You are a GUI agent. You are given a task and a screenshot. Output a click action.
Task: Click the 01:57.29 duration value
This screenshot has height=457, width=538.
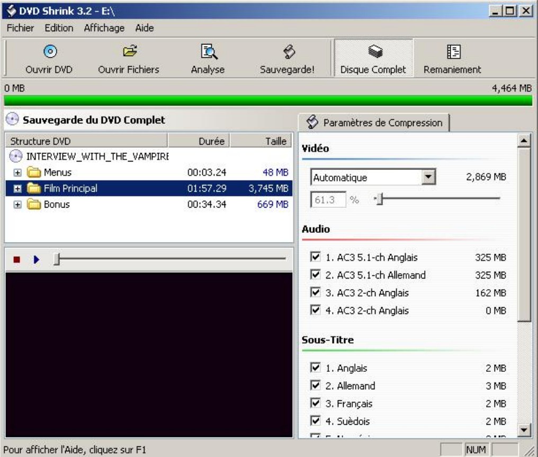207,189
